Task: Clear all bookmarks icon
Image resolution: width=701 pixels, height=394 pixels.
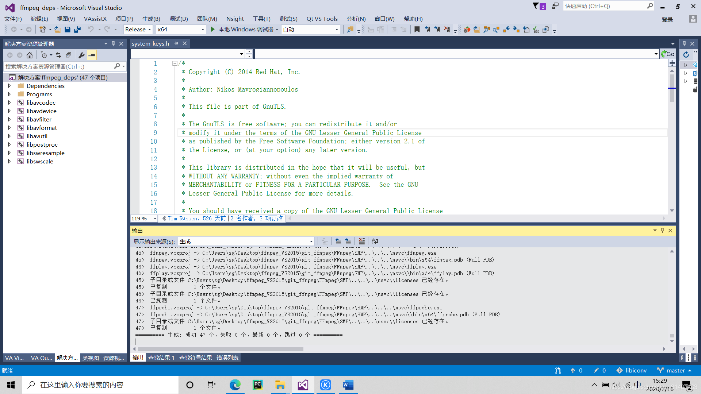Action: (x=447, y=30)
